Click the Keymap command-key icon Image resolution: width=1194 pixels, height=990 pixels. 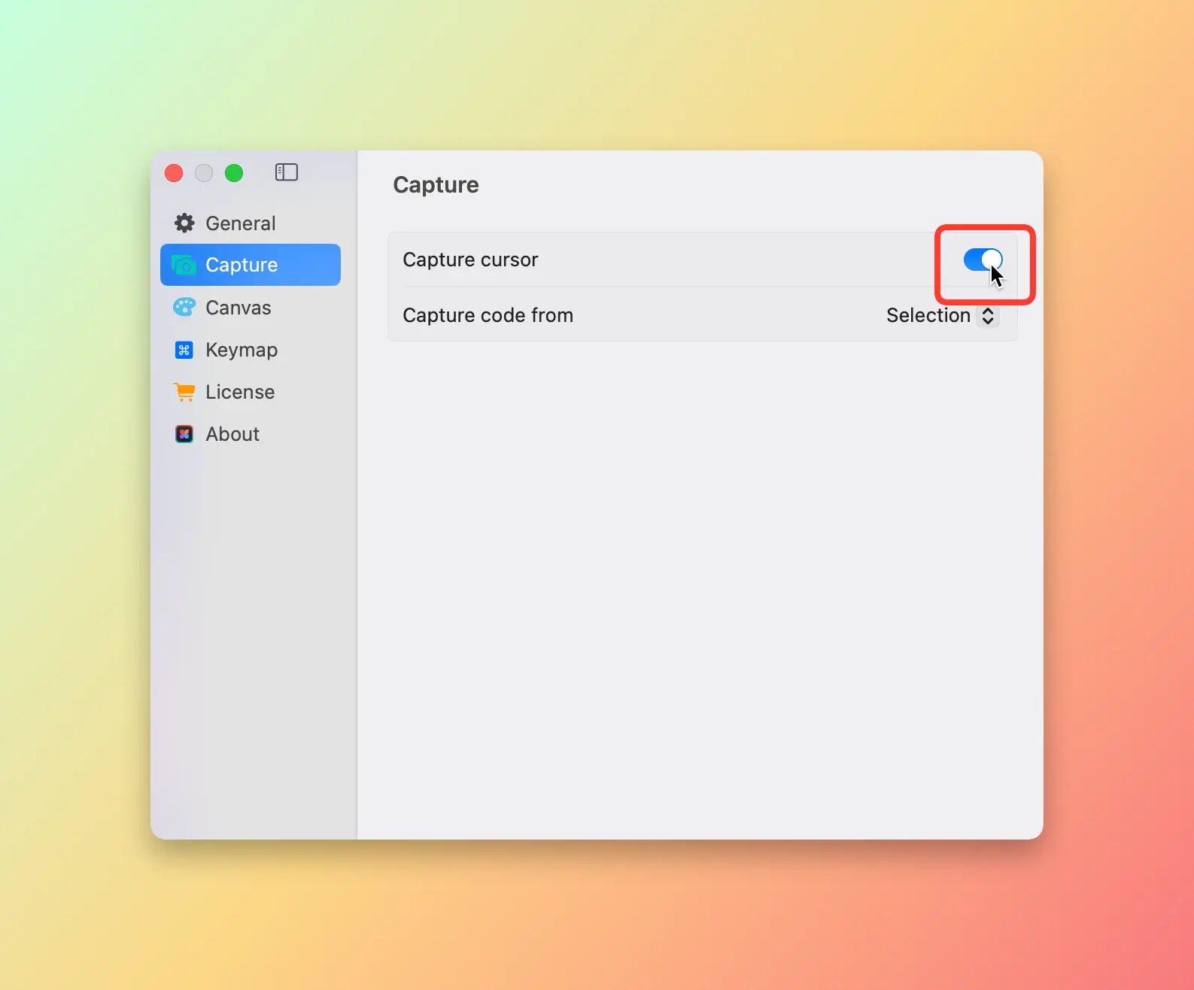click(x=184, y=350)
